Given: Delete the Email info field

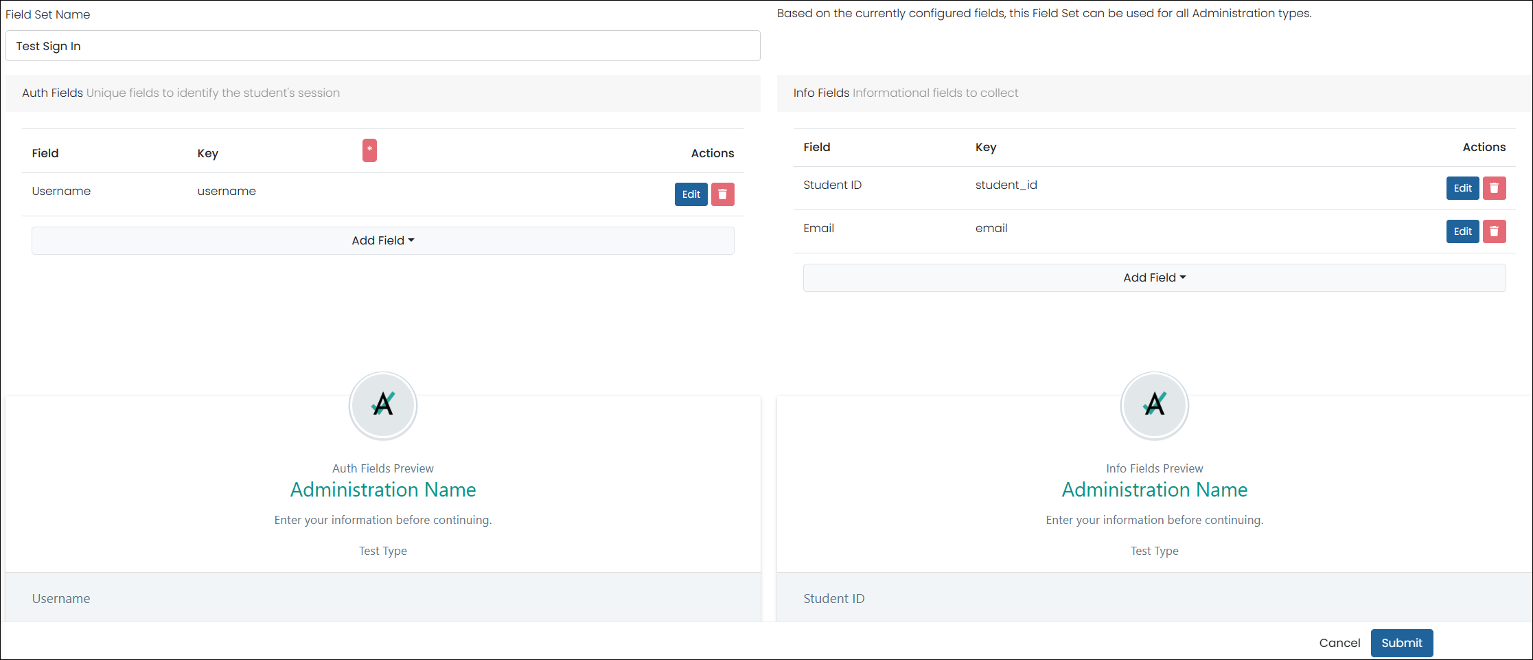Looking at the screenshot, I should click(1494, 231).
